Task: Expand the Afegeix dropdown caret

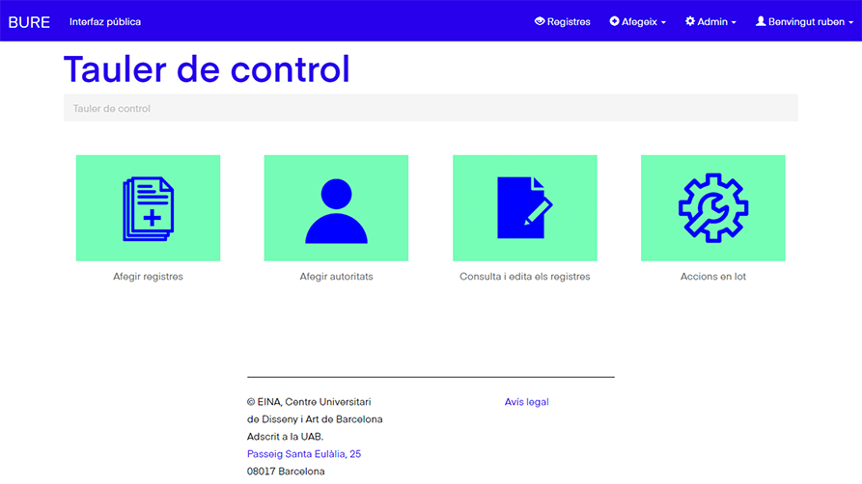Action: click(663, 22)
